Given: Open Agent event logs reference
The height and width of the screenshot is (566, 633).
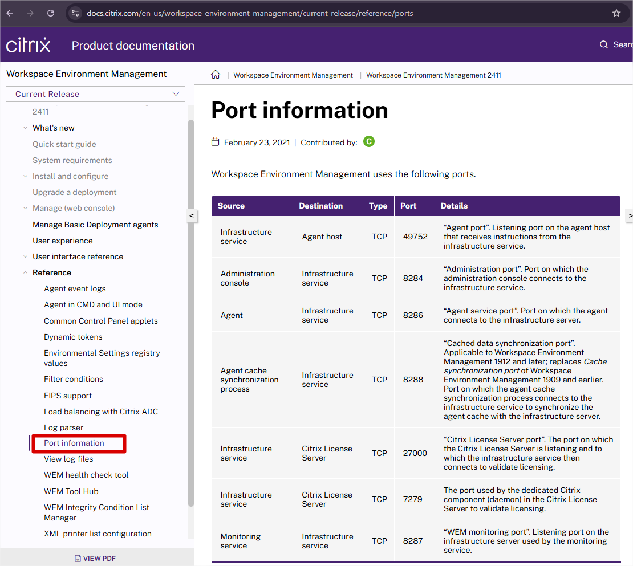Looking at the screenshot, I should (x=75, y=288).
